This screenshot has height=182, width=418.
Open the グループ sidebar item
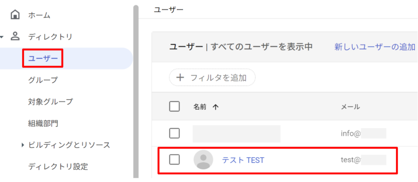pyautogui.click(x=43, y=80)
